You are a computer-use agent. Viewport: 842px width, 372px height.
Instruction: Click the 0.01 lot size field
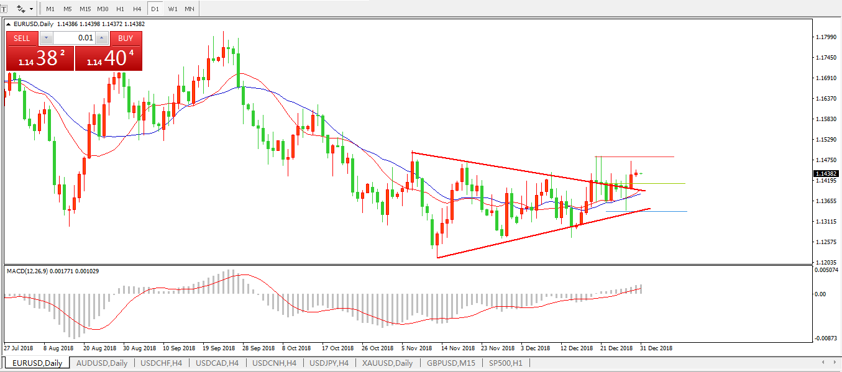(x=75, y=38)
